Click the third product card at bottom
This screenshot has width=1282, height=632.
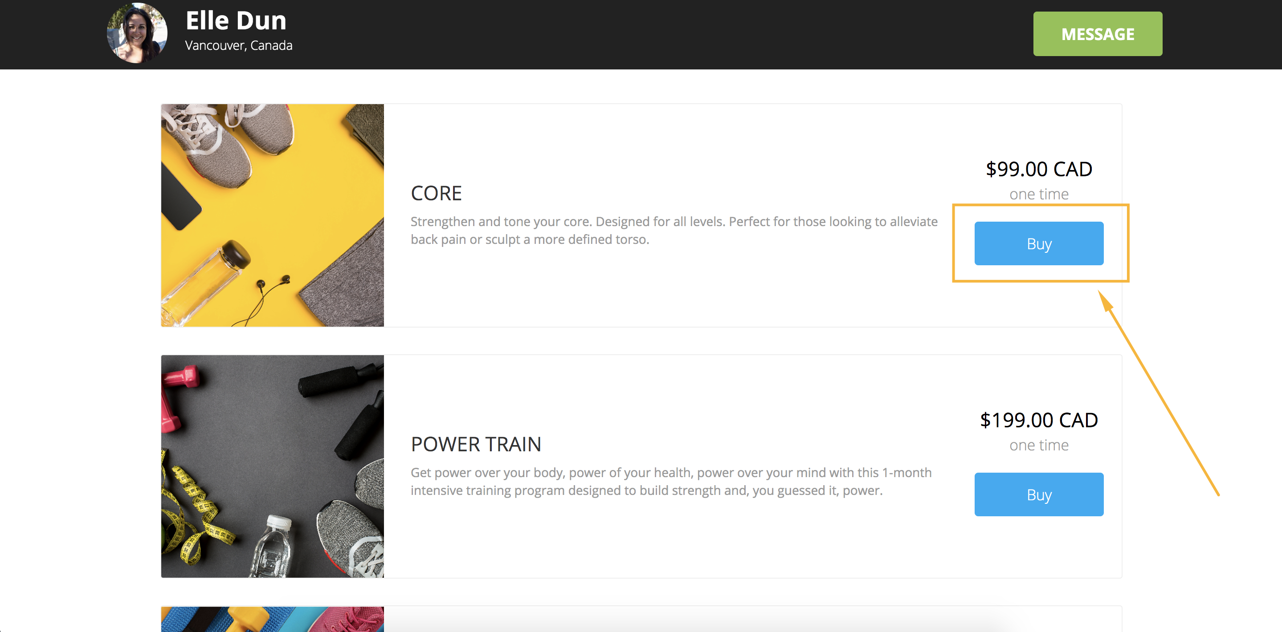click(x=641, y=619)
